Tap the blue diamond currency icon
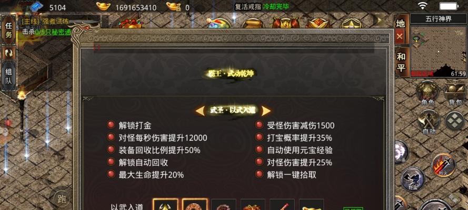The height and width of the screenshot is (210, 468). (x=36, y=6)
